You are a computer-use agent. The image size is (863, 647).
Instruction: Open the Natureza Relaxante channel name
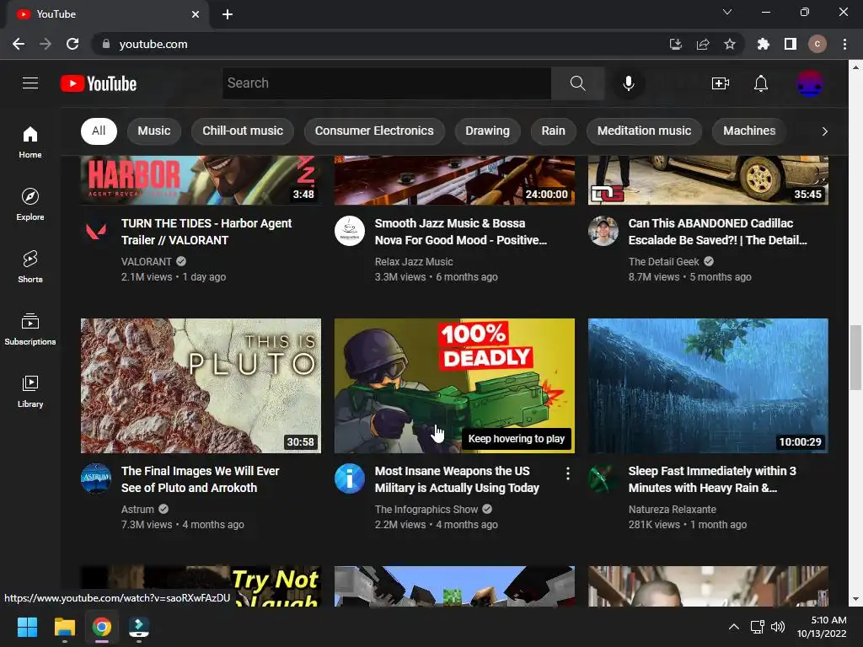click(x=672, y=510)
